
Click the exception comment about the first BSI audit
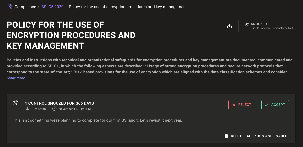pos(97,120)
